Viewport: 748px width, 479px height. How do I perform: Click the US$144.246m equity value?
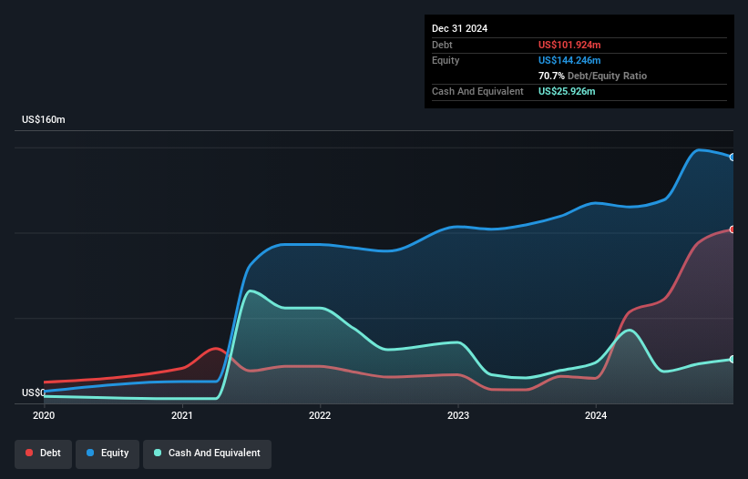click(x=569, y=60)
